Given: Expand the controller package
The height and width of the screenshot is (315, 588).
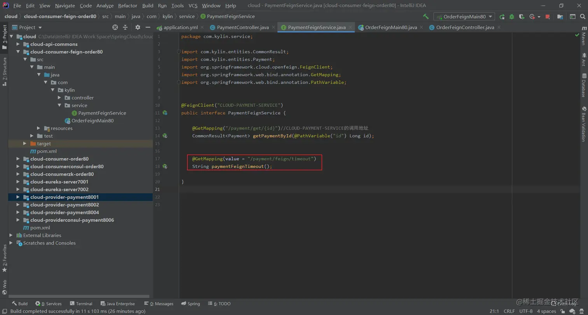Looking at the screenshot, I should click(59, 97).
